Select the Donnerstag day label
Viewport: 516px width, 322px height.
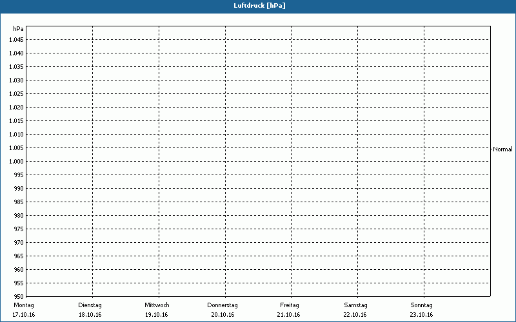click(223, 305)
